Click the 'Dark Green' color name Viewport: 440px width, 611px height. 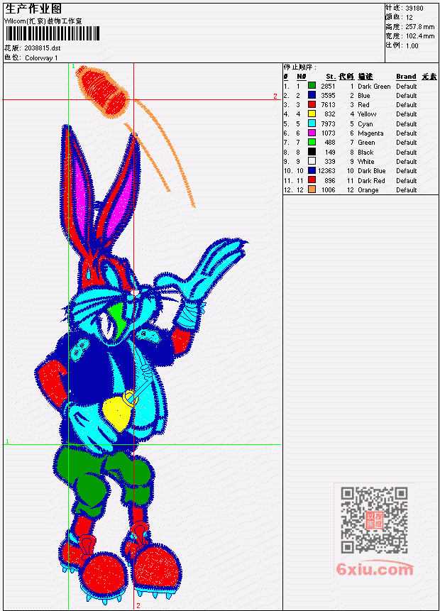click(374, 86)
